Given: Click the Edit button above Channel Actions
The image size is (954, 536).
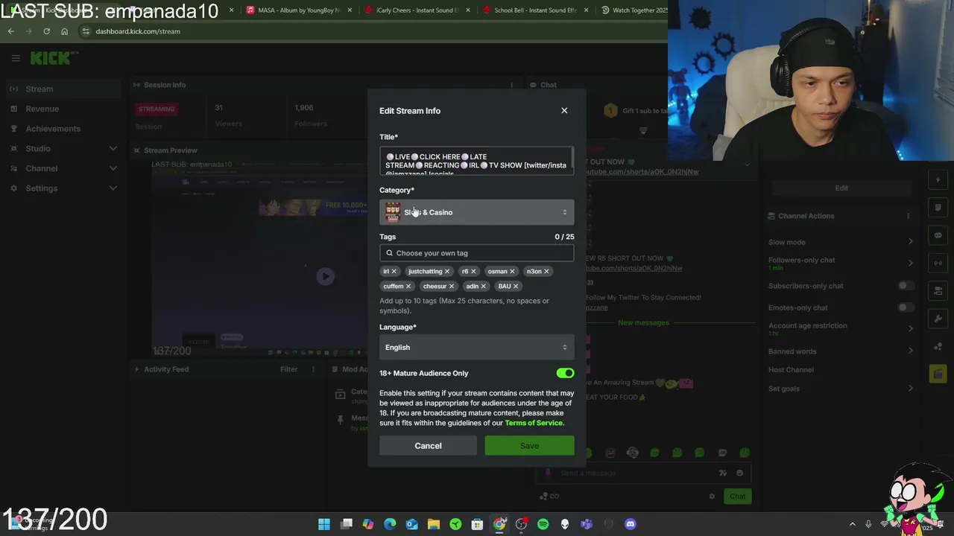Looking at the screenshot, I should pyautogui.click(x=841, y=188).
